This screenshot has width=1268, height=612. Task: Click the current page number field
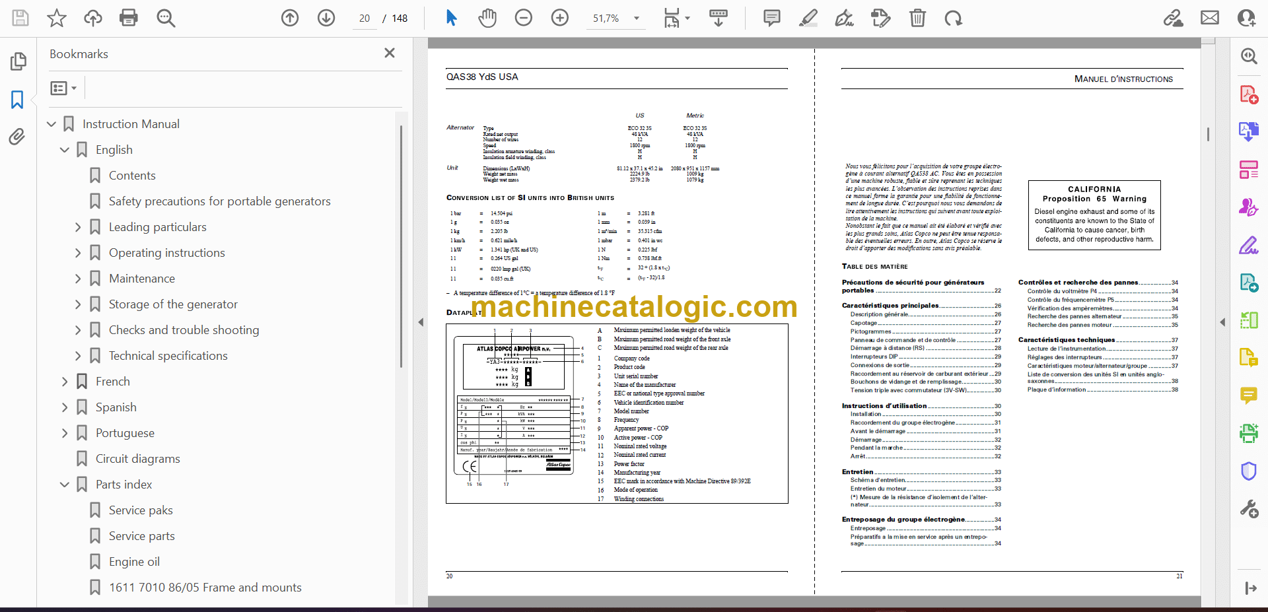tap(365, 18)
